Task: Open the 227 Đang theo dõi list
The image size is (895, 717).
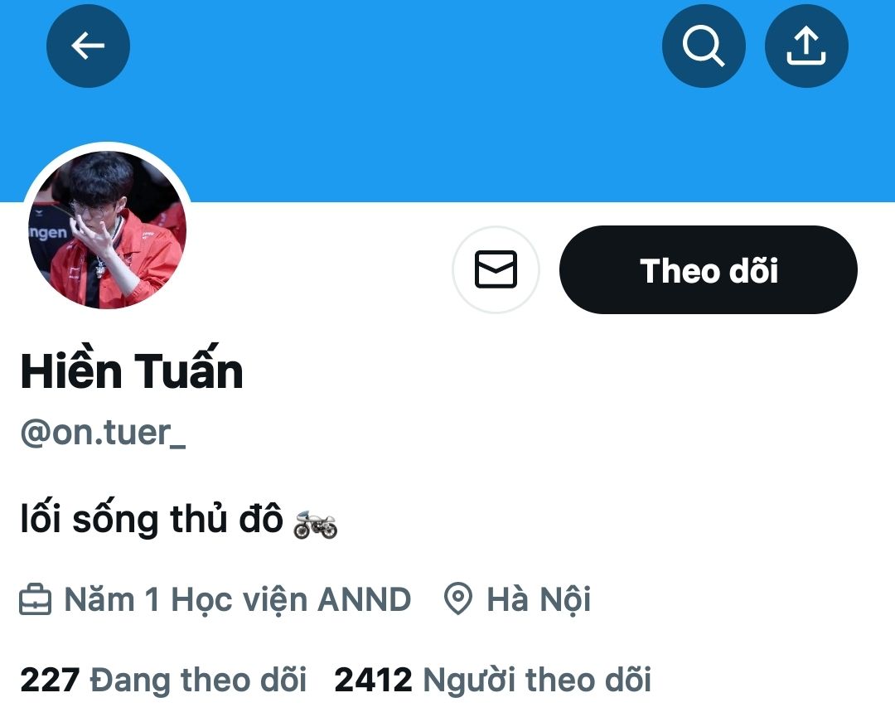Action: 163,680
